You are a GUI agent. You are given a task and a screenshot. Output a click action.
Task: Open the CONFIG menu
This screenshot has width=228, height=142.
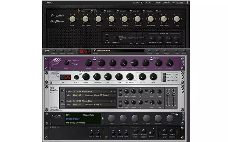coord(166,2)
